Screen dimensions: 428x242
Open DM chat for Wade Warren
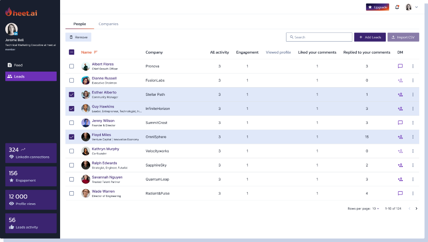pyautogui.click(x=400, y=194)
